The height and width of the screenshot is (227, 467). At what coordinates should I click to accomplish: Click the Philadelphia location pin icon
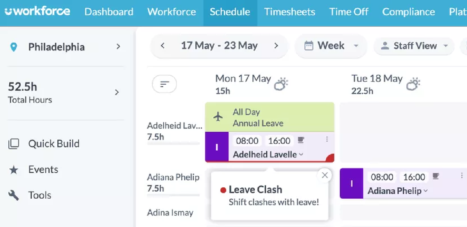coord(14,47)
